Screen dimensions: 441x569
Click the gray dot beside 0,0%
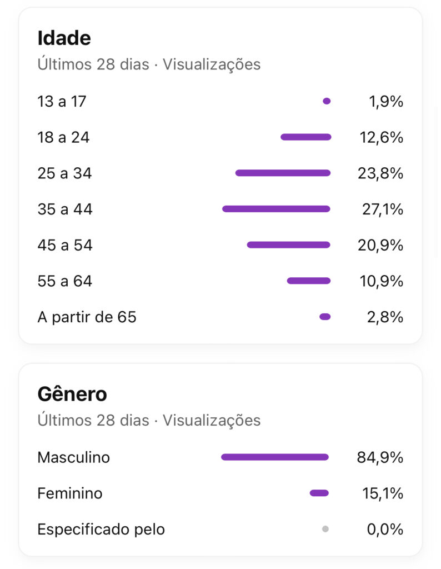pos(325,530)
